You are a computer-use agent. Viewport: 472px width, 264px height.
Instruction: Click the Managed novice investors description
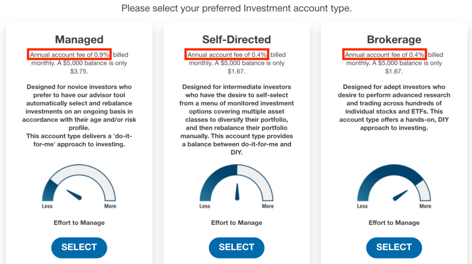79,115
